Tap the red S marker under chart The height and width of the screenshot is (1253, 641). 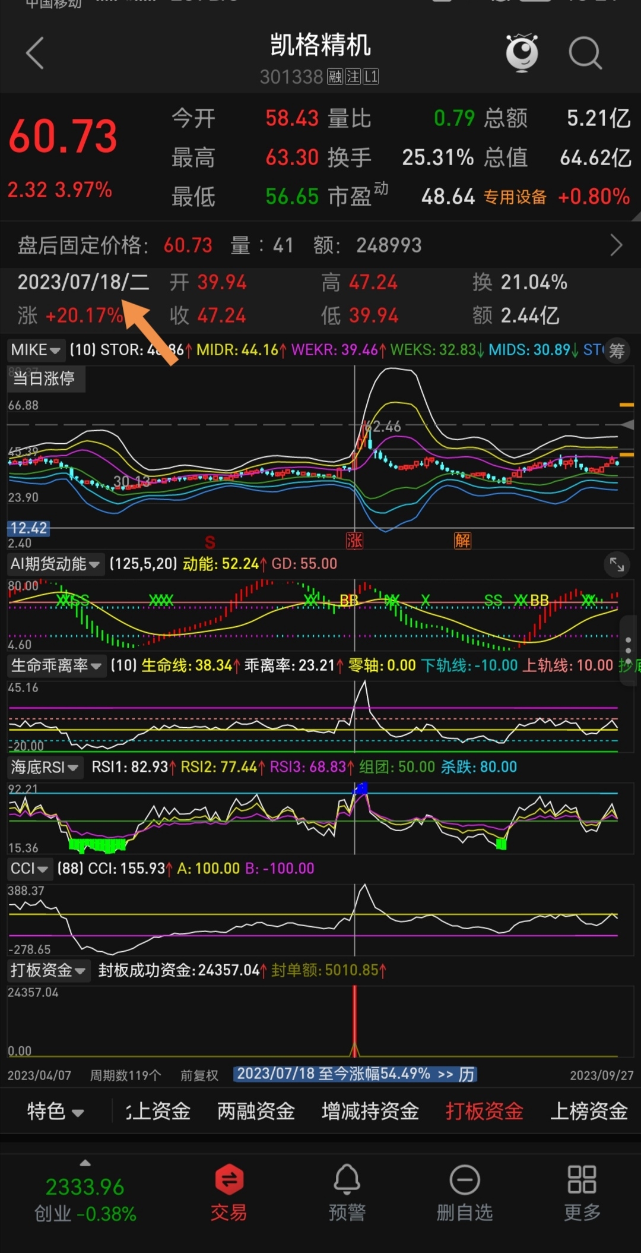(x=210, y=542)
